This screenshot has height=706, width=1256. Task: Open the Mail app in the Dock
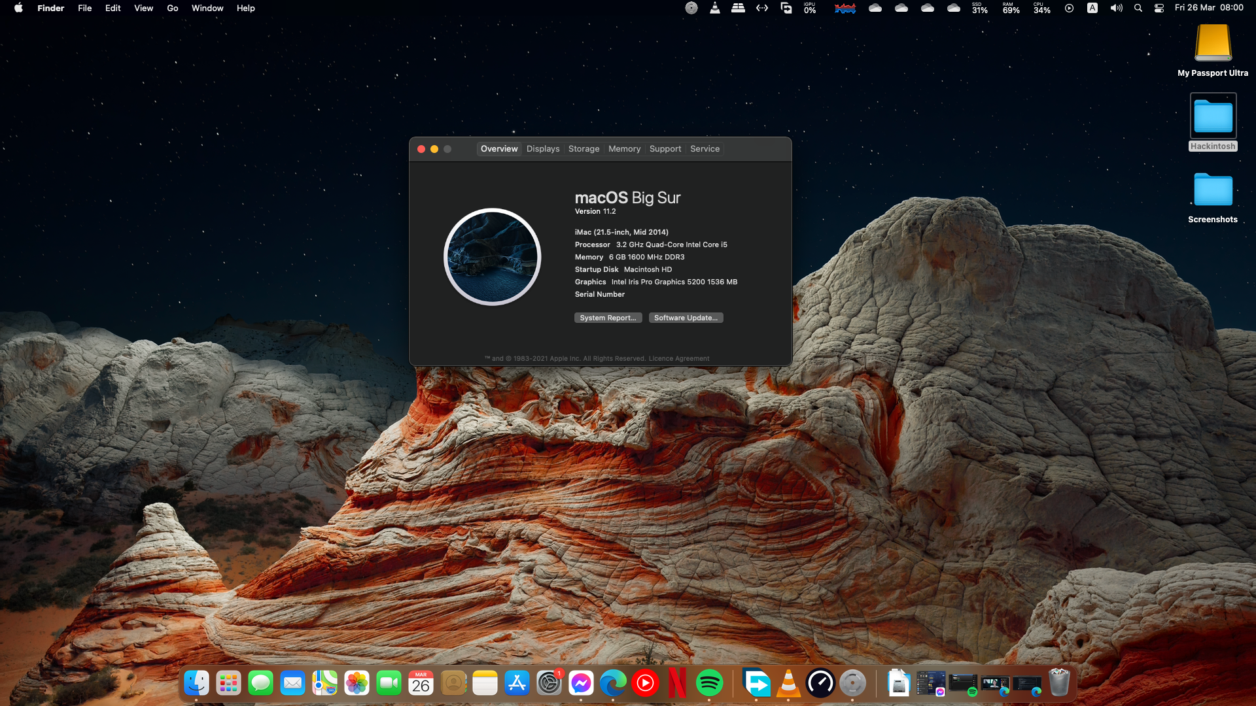pyautogui.click(x=292, y=684)
